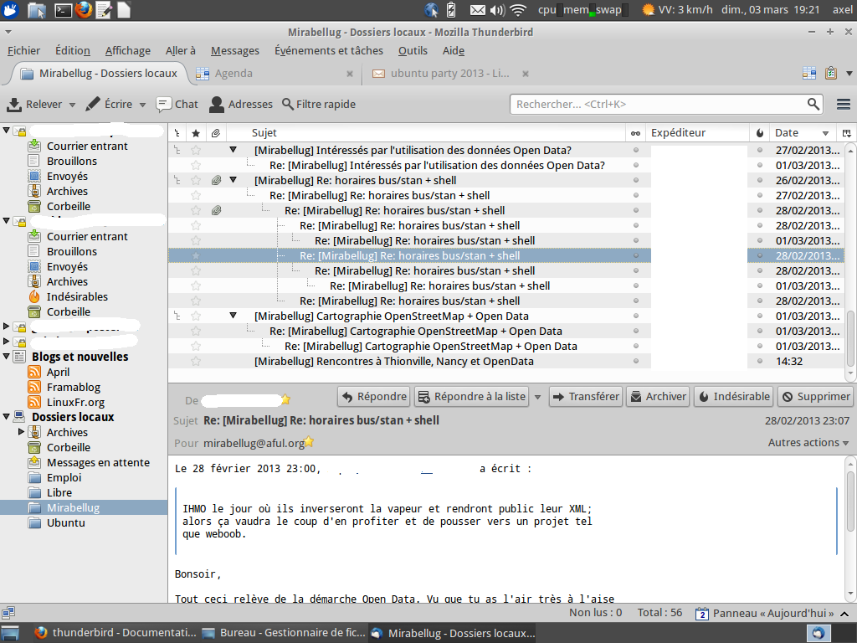Star the Rencontres à Thionville message
857x643 pixels.
click(196, 361)
